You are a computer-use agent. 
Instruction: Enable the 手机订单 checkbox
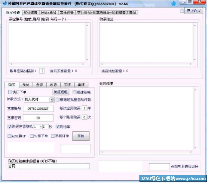[53, 136]
